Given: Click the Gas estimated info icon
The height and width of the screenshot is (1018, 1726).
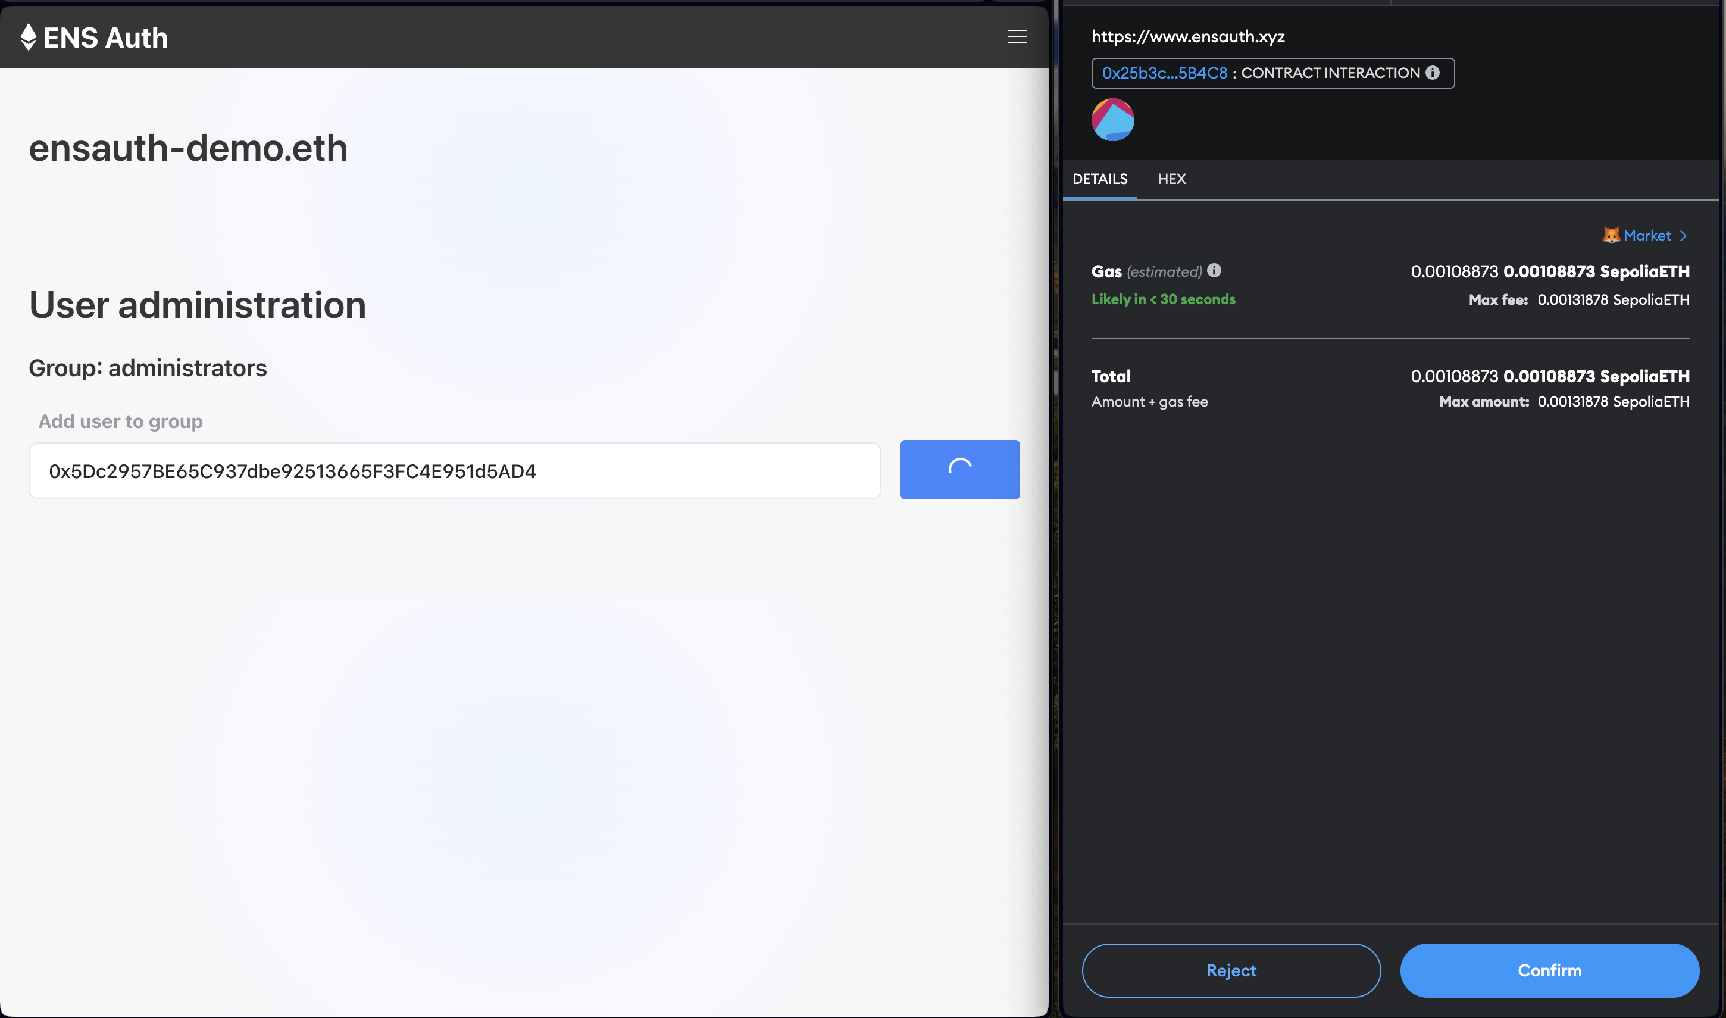Looking at the screenshot, I should tap(1214, 271).
